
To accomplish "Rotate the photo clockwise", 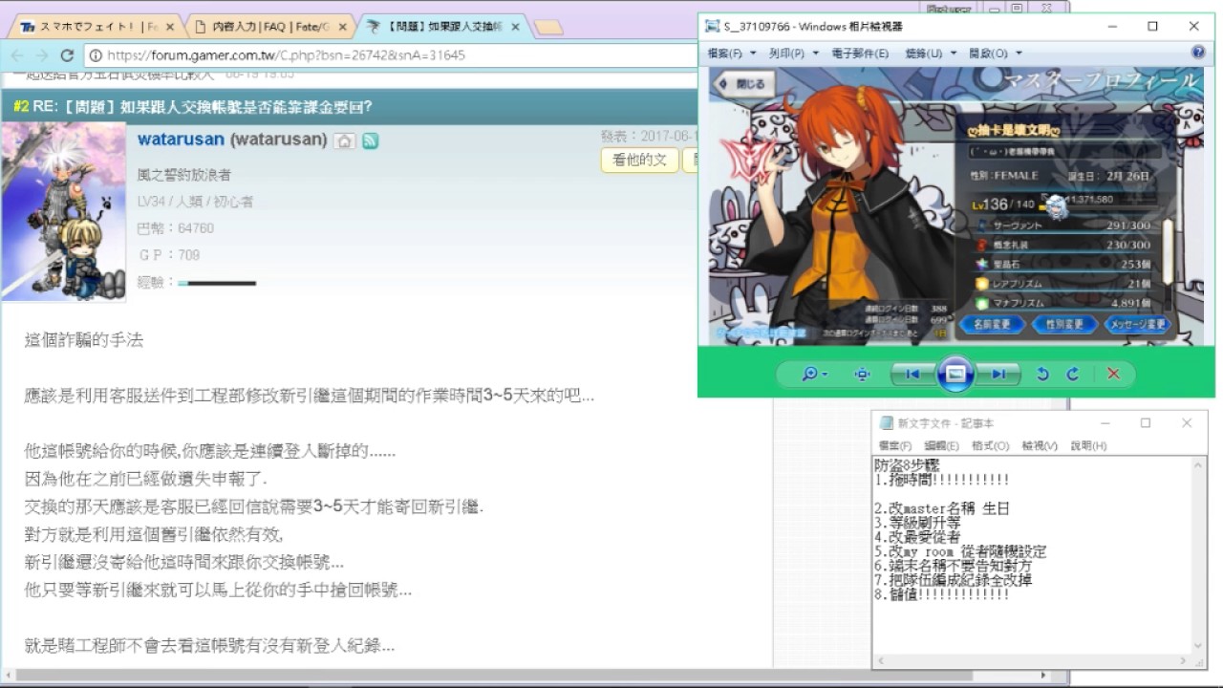I will [1072, 374].
